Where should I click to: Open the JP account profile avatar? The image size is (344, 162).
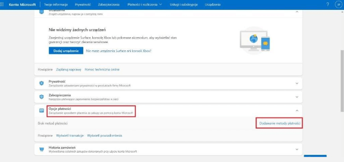[339, 4]
